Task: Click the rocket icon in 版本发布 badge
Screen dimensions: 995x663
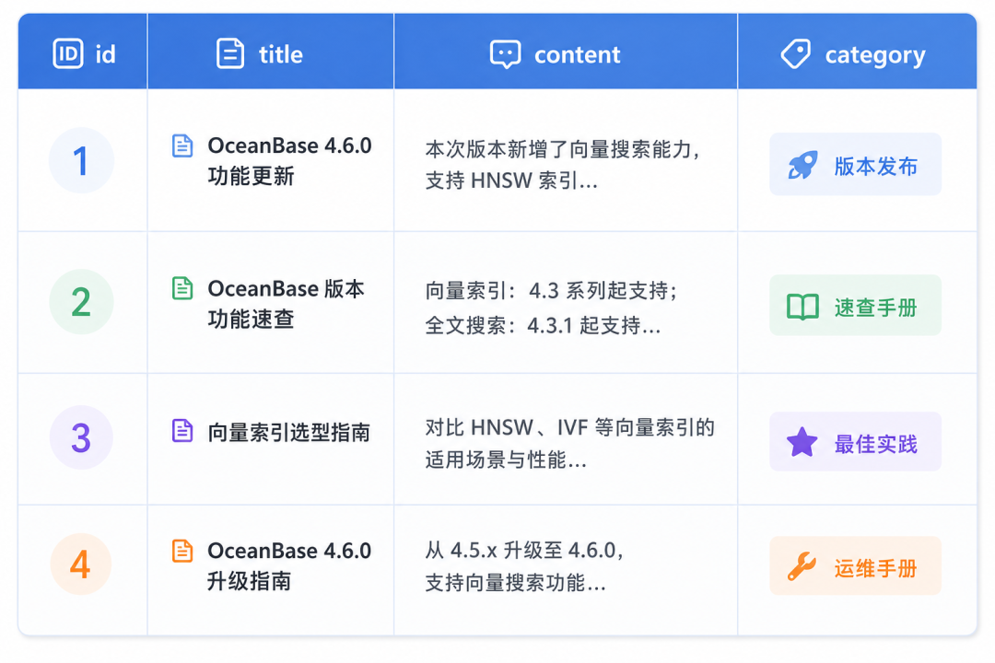Action: pyautogui.click(x=802, y=165)
